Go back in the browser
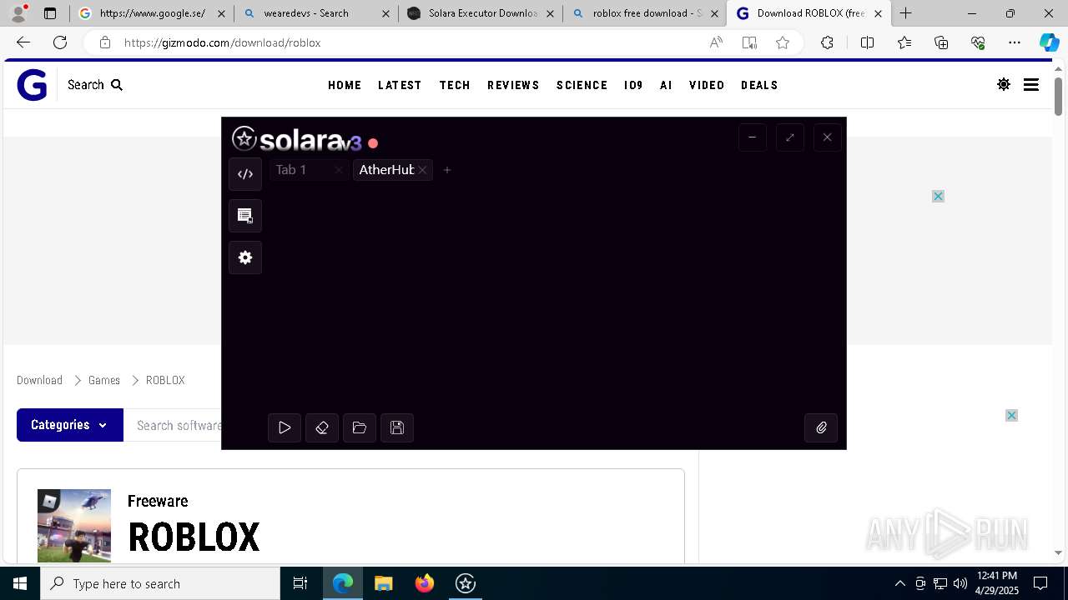Viewport: 1068px width, 600px height. coord(23,42)
